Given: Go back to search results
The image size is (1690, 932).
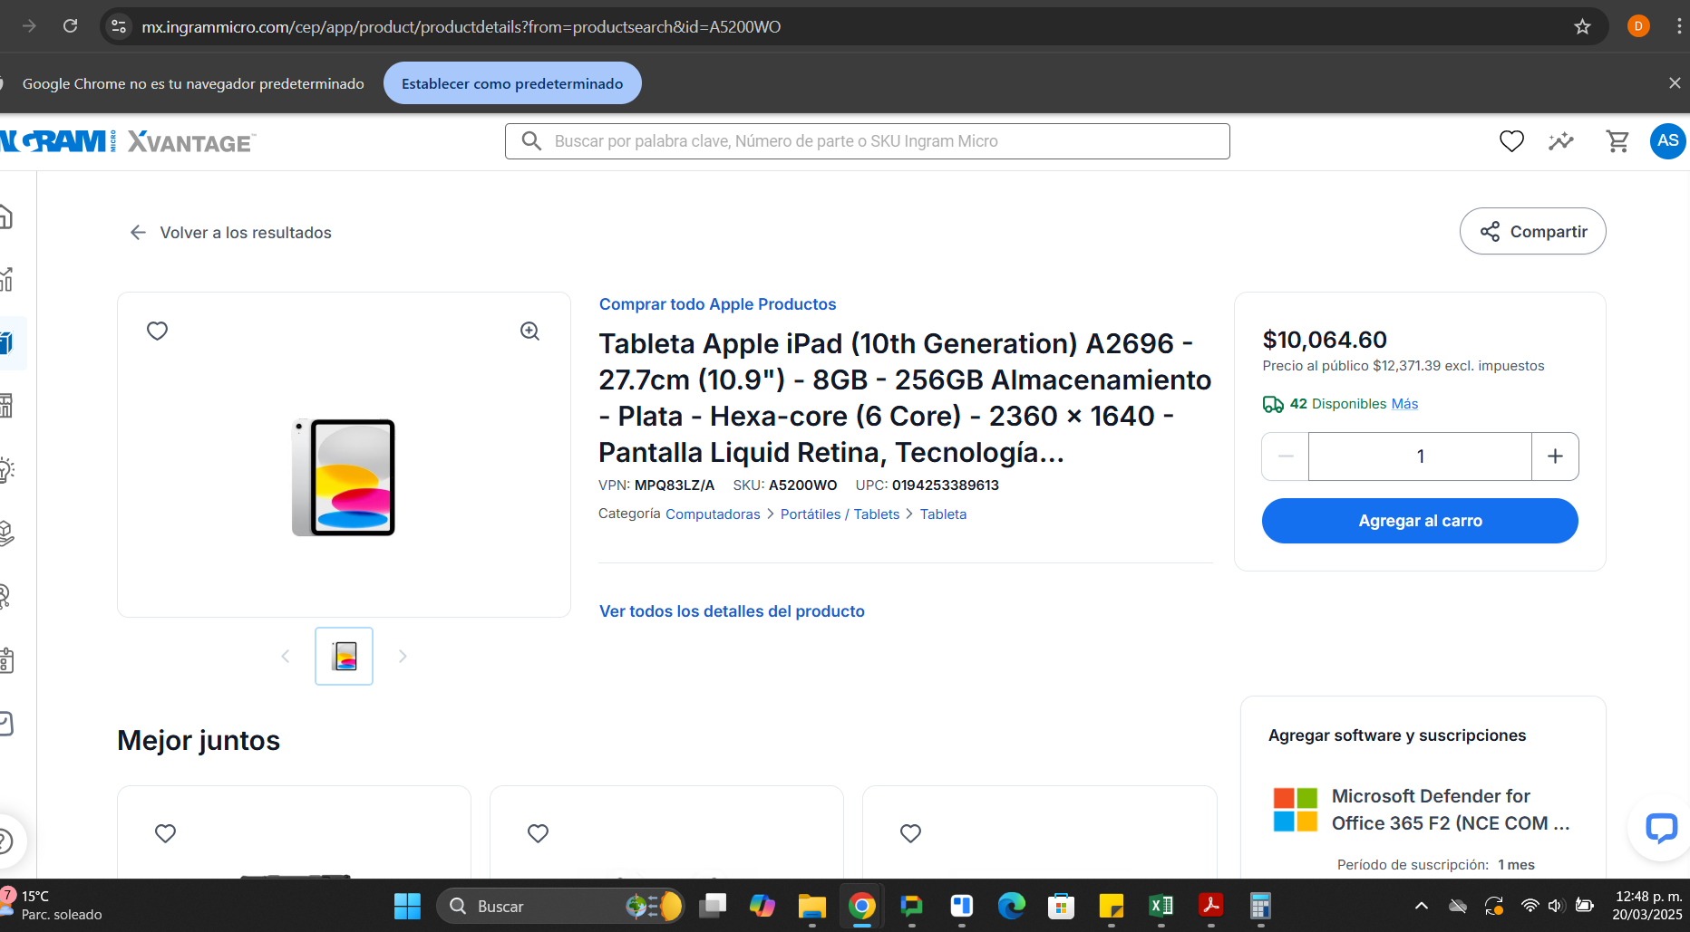Looking at the screenshot, I should pyautogui.click(x=231, y=233).
